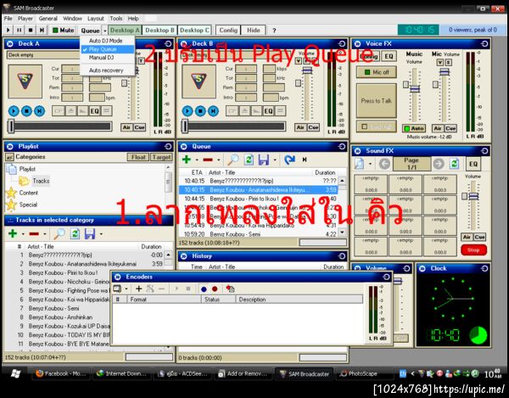Click blue redo arrow in Queue panel
This screenshot has height=398, width=509.
click(289, 160)
